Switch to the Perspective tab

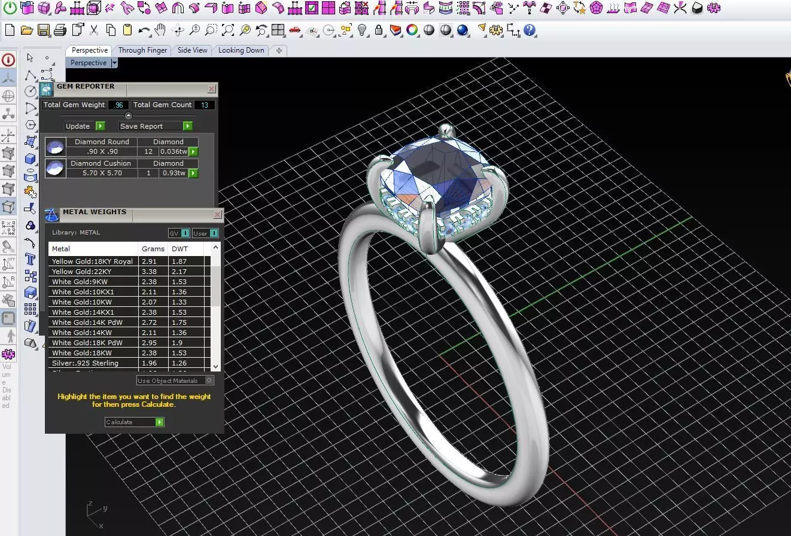[90, 50]
